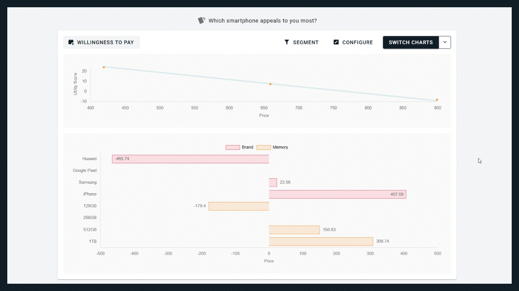Click the 128GB bar showing -179.4
Viewport: 519px width, 291px height.
[239, 206]
